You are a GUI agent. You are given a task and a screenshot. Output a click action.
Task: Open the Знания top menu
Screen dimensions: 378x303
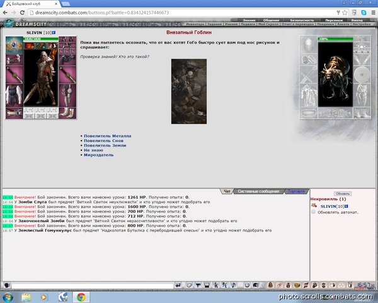pos(249,20)
